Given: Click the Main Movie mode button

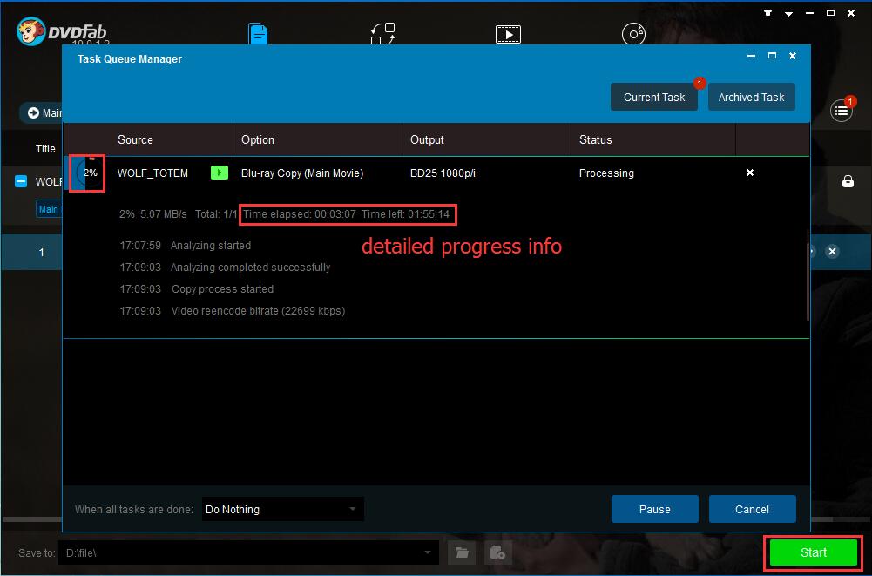Looking at the screenshot, I should point(43,112).
